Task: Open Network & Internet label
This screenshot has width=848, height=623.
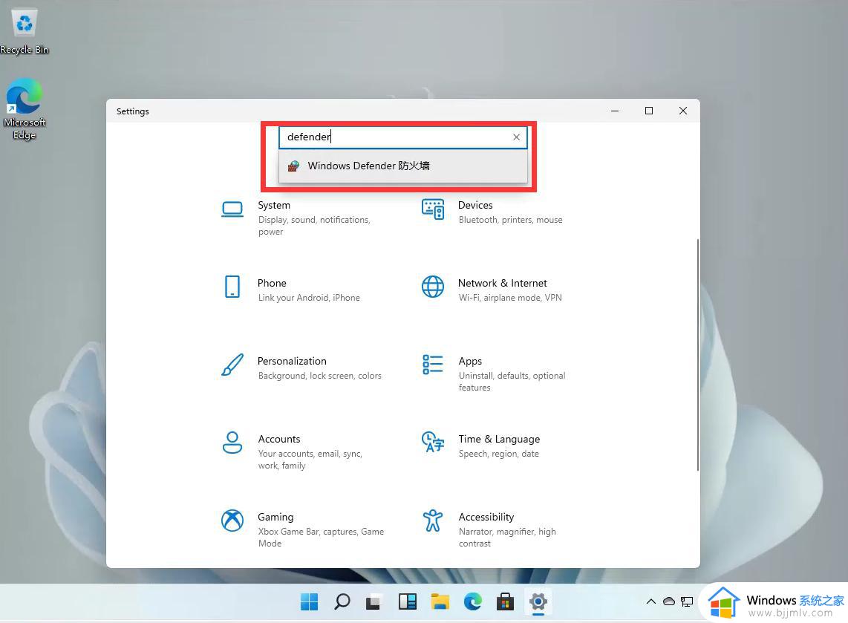Action: coord(503,283)
